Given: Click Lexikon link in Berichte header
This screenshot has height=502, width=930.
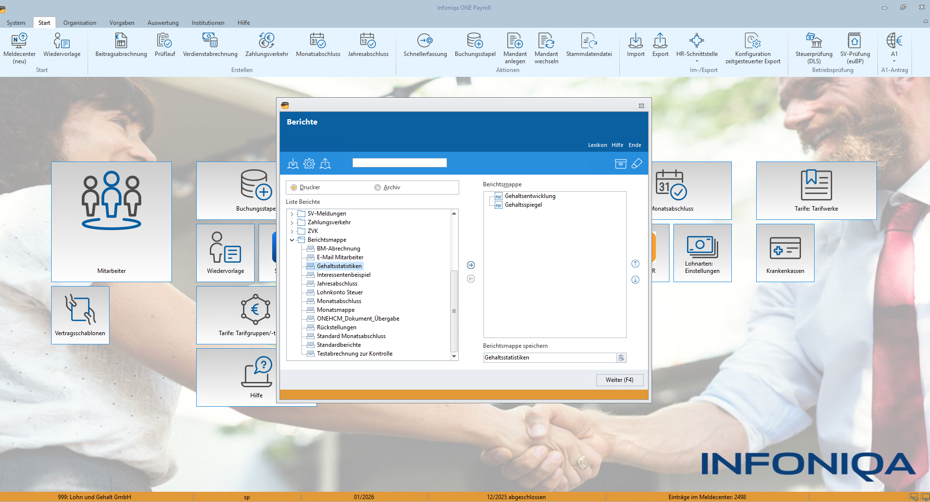Looking at the screenshot, I should tap(597, 145).
